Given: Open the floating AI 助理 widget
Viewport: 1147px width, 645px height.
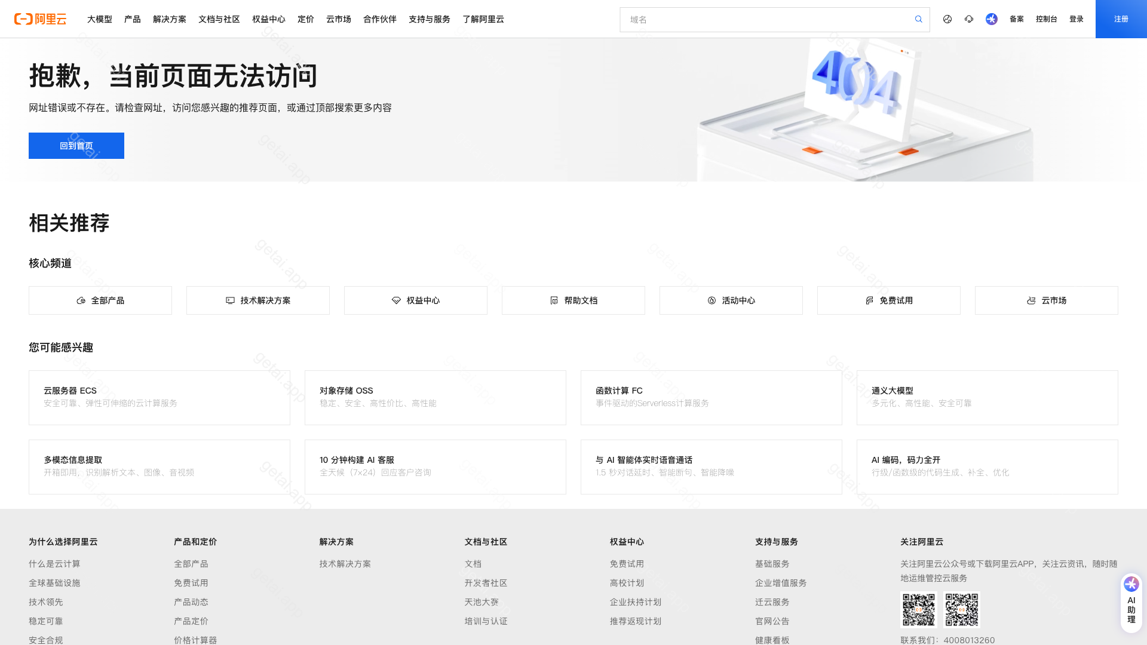Looking at the screenshot, I should [1131, 603].
